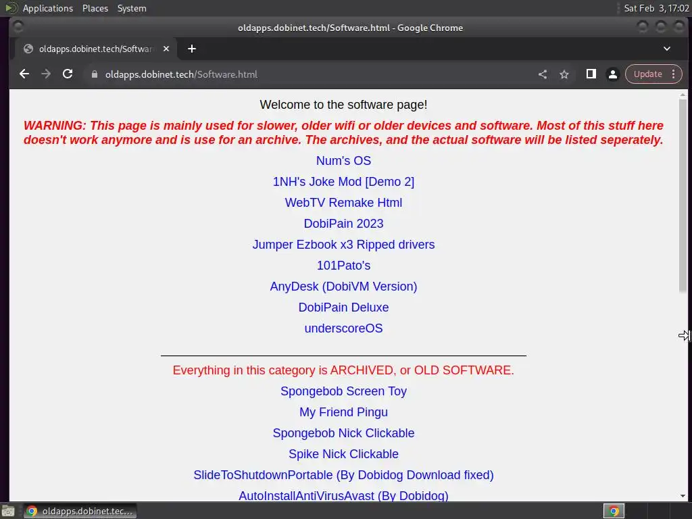
Task: Expand the tab search dropdown arrow
Action: coord(667,49)
